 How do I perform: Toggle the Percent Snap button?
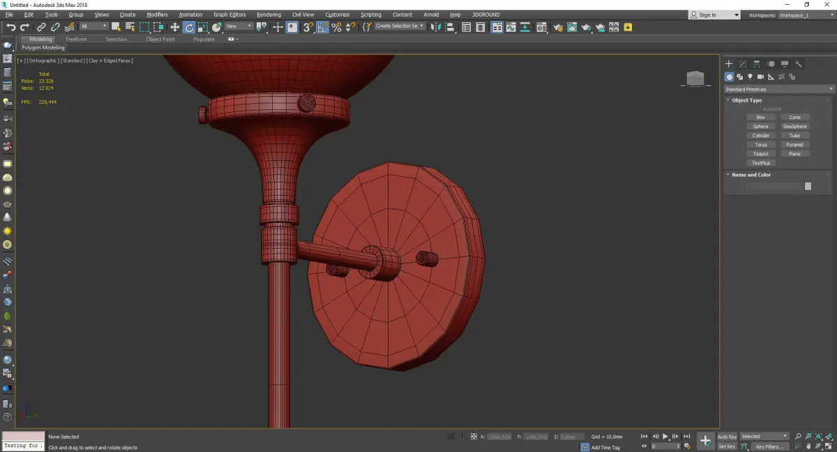pos(337,27)
